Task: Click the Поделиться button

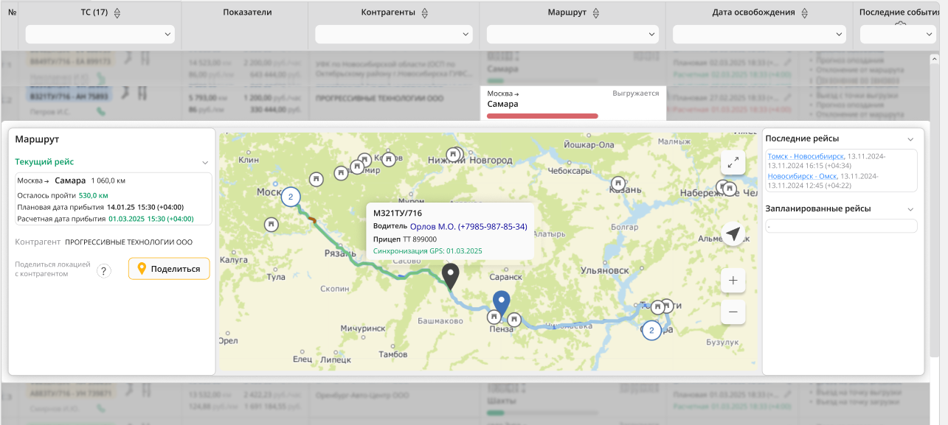Action: click(x=169, y=269)
